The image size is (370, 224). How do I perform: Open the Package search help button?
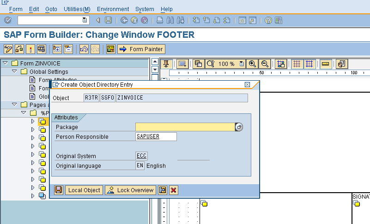(x=239, y=127)
